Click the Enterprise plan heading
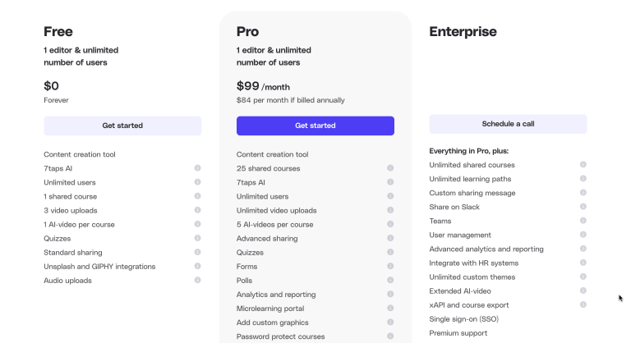Image resolution: width=631 pixels, height=343 pixels. click(x=463, y=32)
